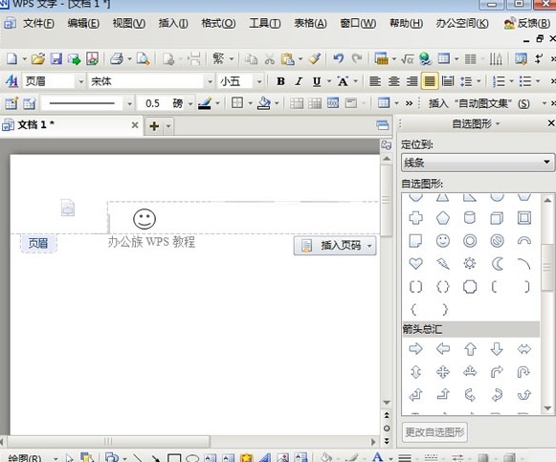
Task: Click the line color pen swatch
Action: (205, 103)
